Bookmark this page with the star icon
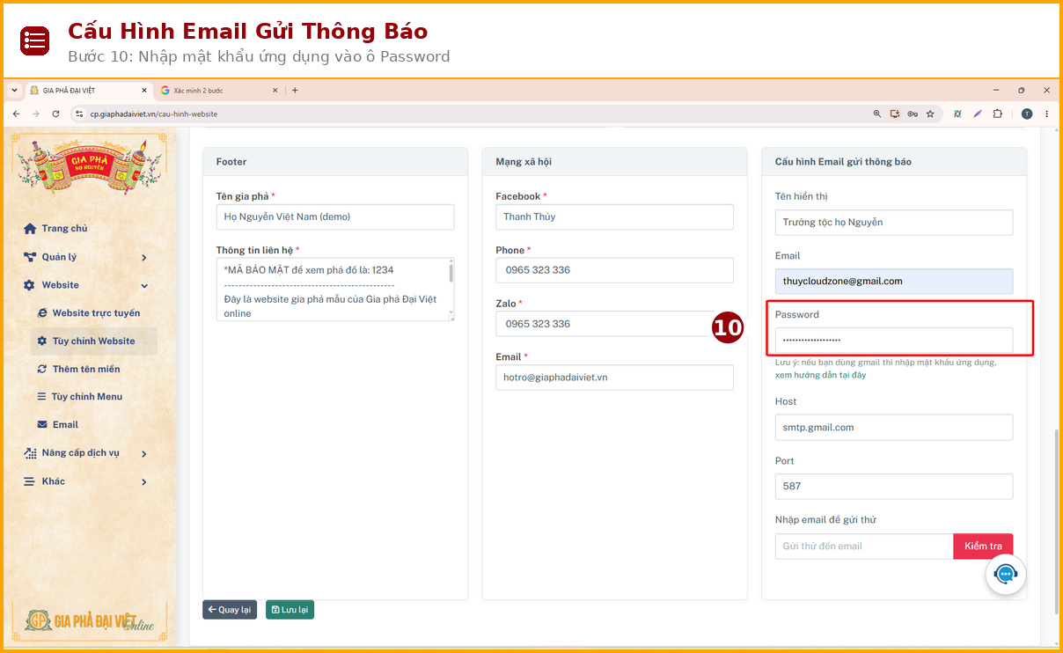The image size is (1063, 653). coord(930,114)
